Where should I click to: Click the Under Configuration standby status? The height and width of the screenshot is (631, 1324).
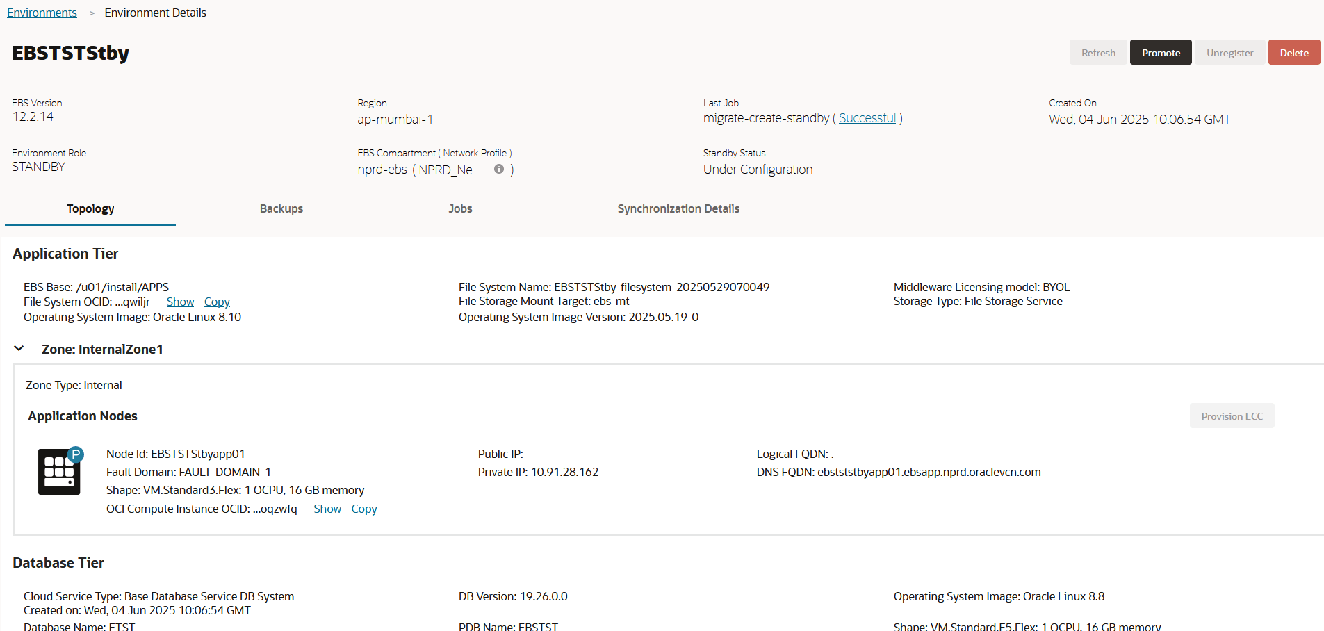point(758,170)
